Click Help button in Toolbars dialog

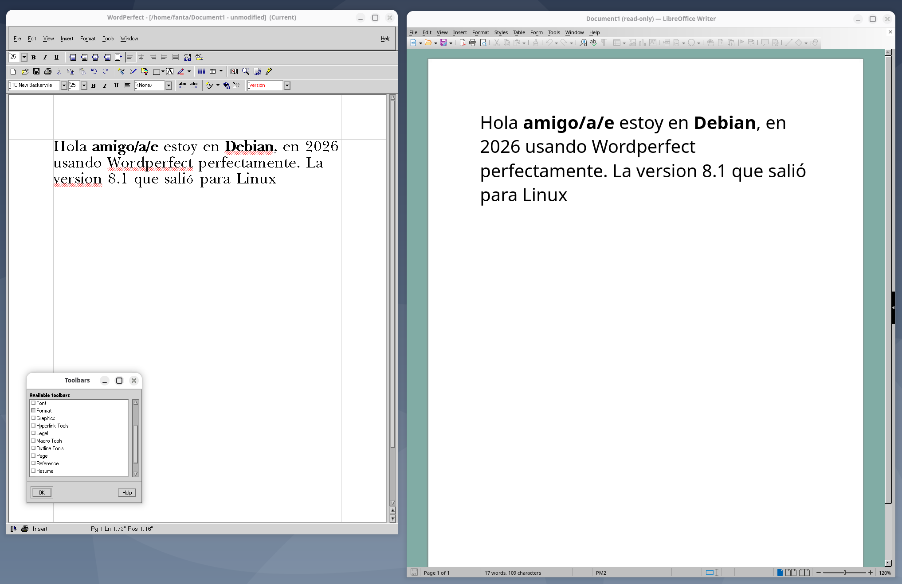click(127, 492)
